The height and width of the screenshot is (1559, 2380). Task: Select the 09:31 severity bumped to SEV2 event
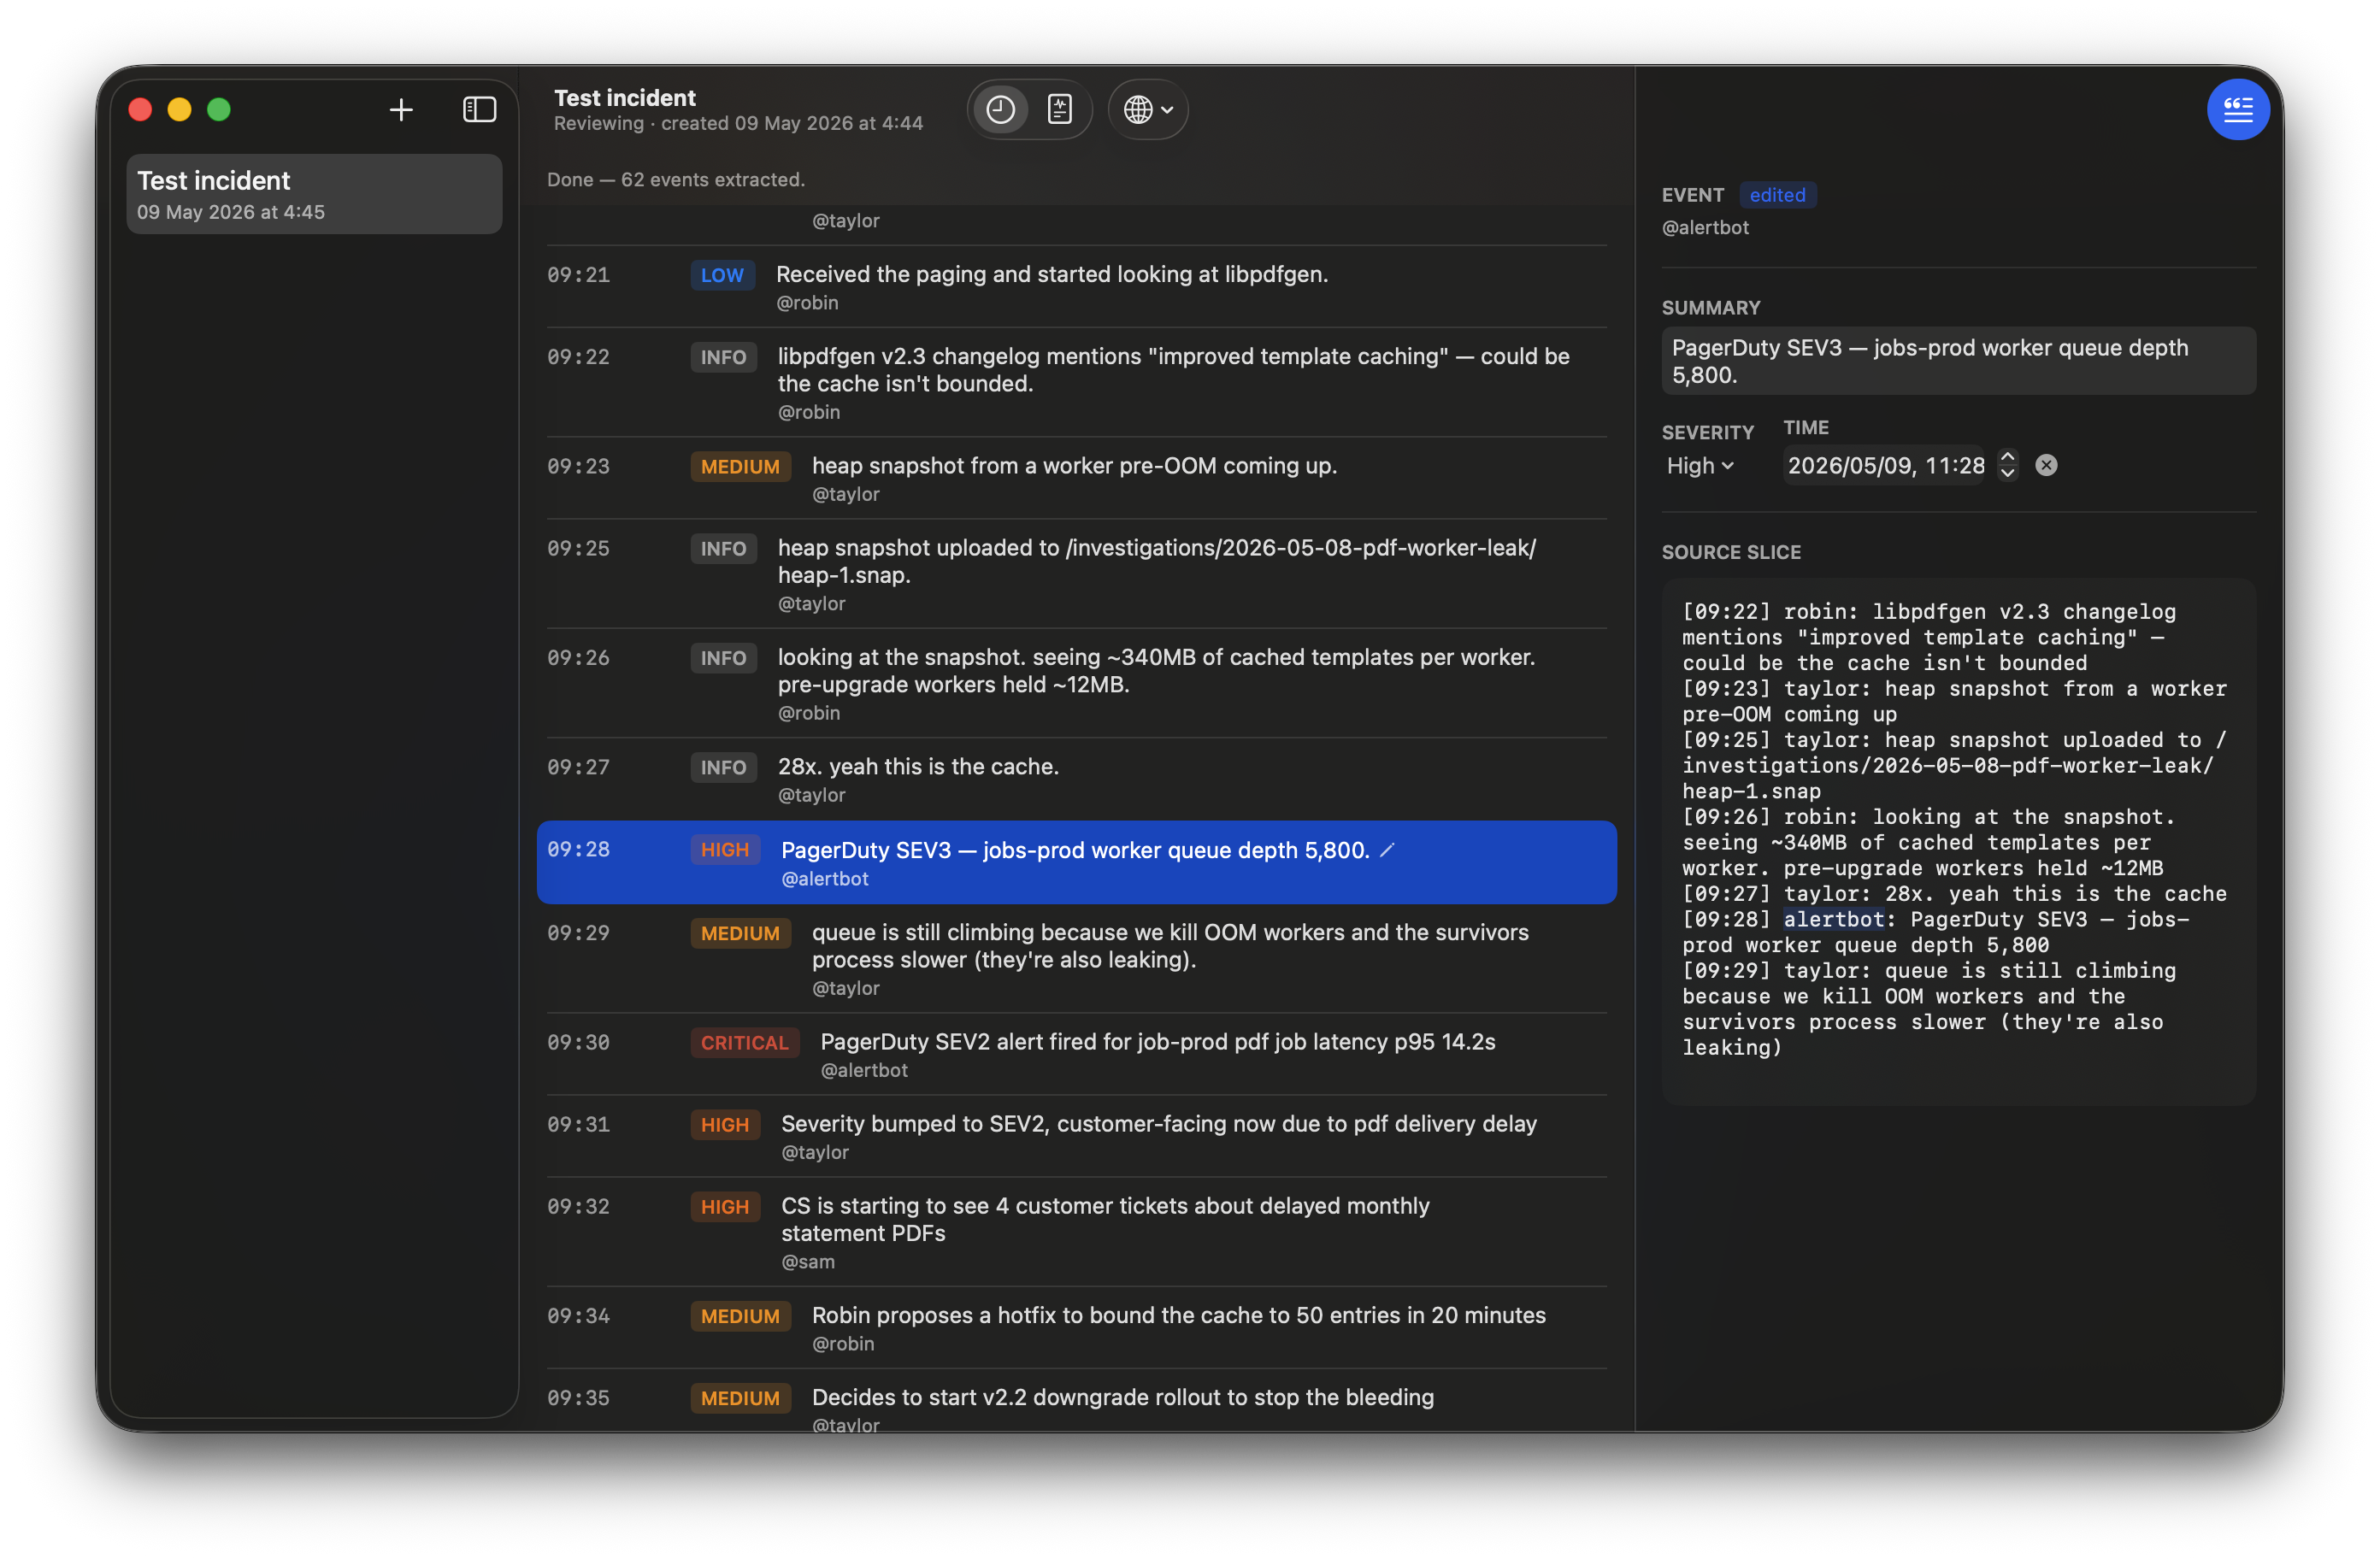(1076, 1137)
